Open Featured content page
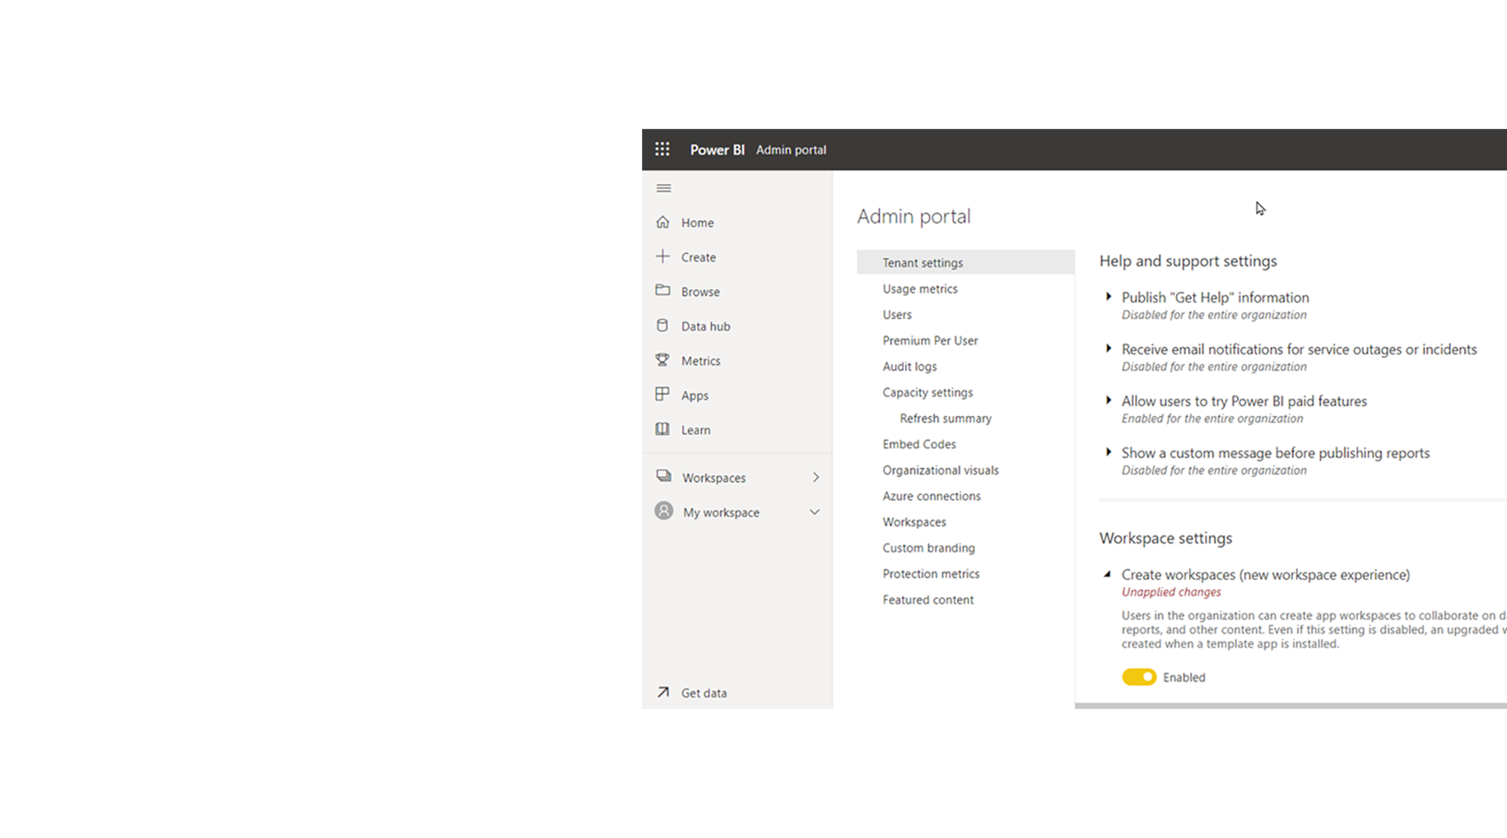The image size is (1507, 838). [x=928, y=600]
